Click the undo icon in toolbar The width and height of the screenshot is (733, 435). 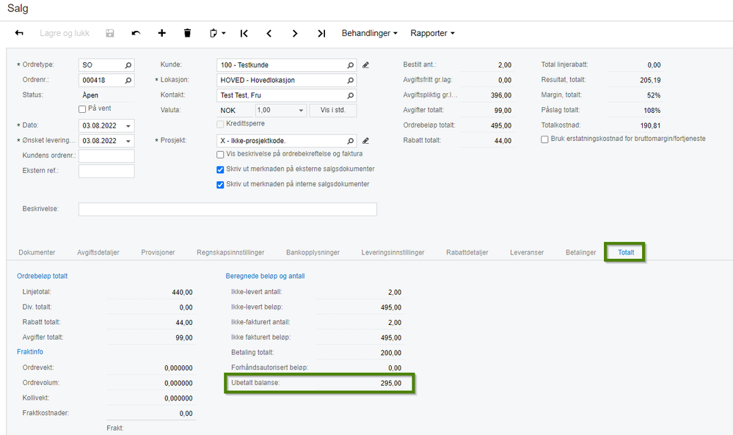(x=136, y=33)
